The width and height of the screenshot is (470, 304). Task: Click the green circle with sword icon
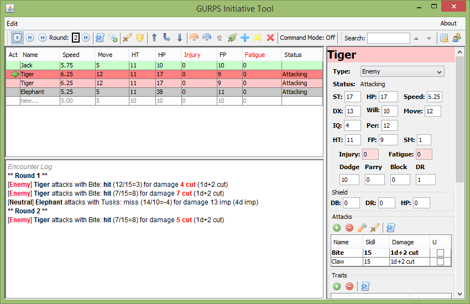[x=232, y=38]
